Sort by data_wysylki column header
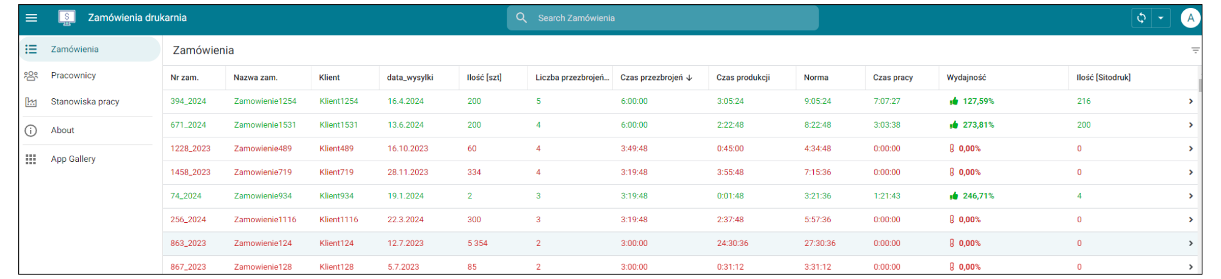 (x=410, y=78)
